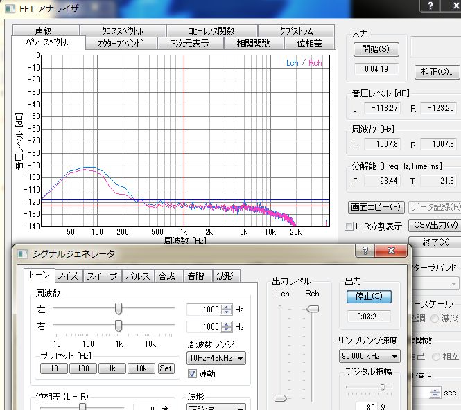Screen dimensions: 461x410
Task: Click the 左 frequency 1000 Hz field
Action: click(x=204, y=310)
